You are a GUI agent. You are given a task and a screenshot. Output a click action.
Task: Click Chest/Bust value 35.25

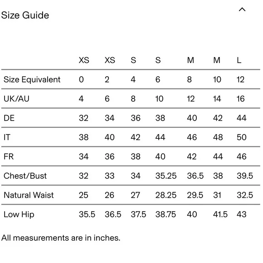point(166,176)
